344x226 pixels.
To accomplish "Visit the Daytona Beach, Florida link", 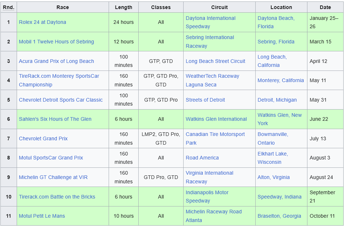I will [276, 22].
